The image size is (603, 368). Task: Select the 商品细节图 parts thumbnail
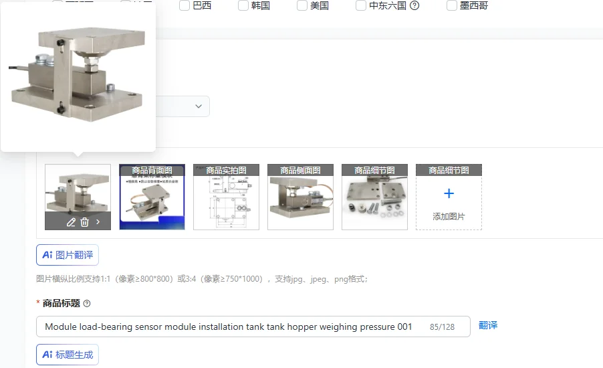(x=374, y=197)
